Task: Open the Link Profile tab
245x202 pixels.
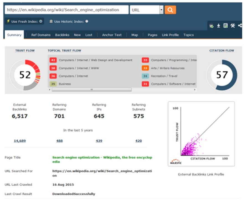Action: pos(170,35)
